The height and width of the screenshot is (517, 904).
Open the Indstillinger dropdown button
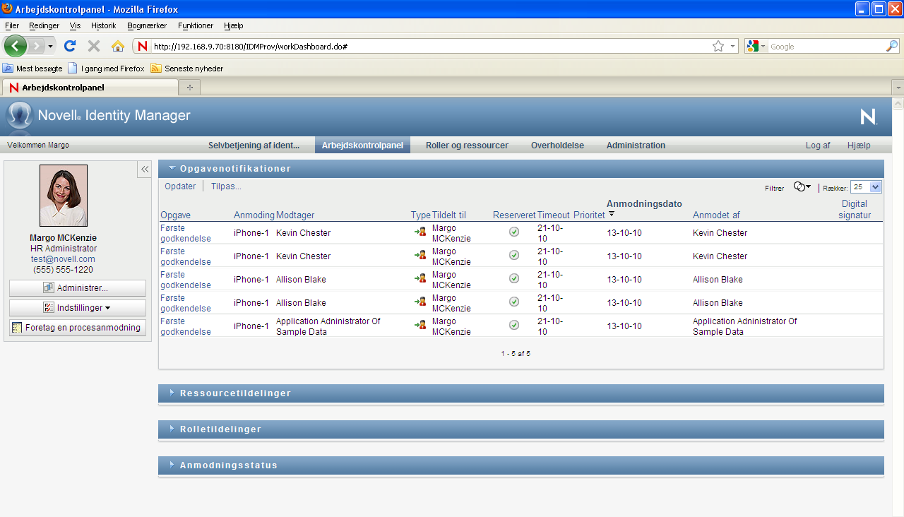(x=78, y=308)
